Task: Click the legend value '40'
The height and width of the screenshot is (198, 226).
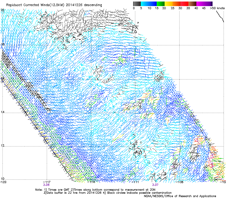Action: click(196, 8)
